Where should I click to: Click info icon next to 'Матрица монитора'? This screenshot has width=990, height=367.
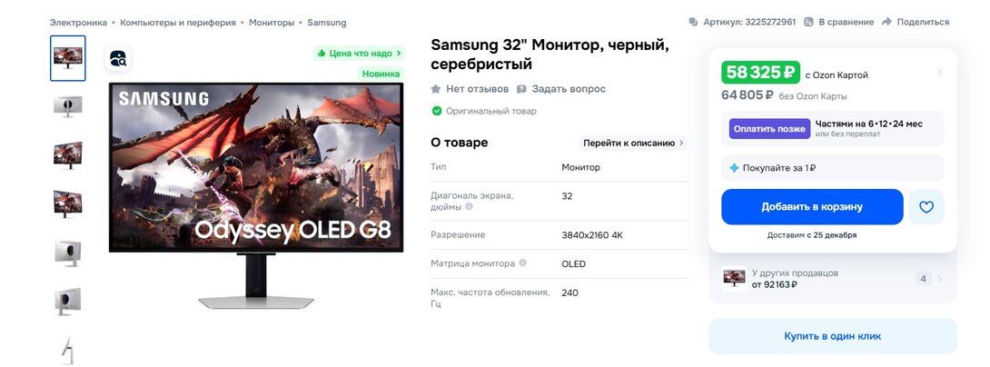(x=522, y=263)
